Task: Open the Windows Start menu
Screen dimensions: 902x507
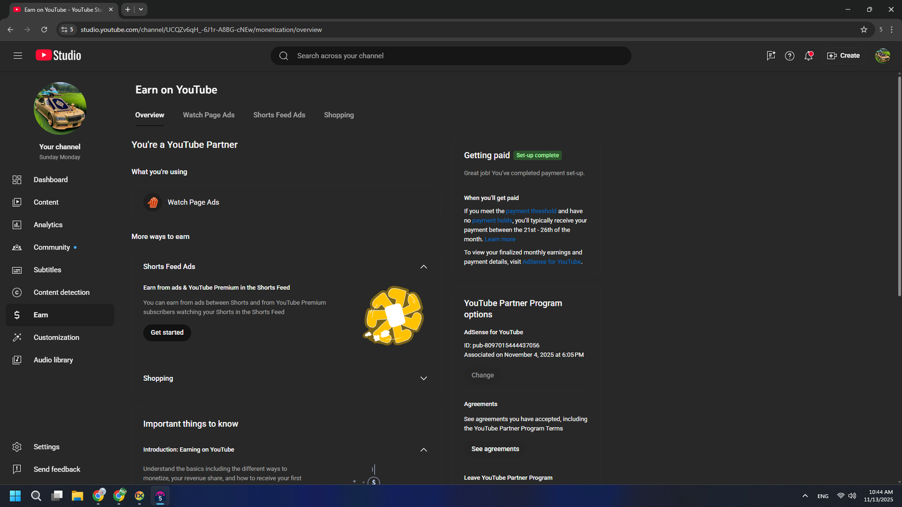Action: 15,496
